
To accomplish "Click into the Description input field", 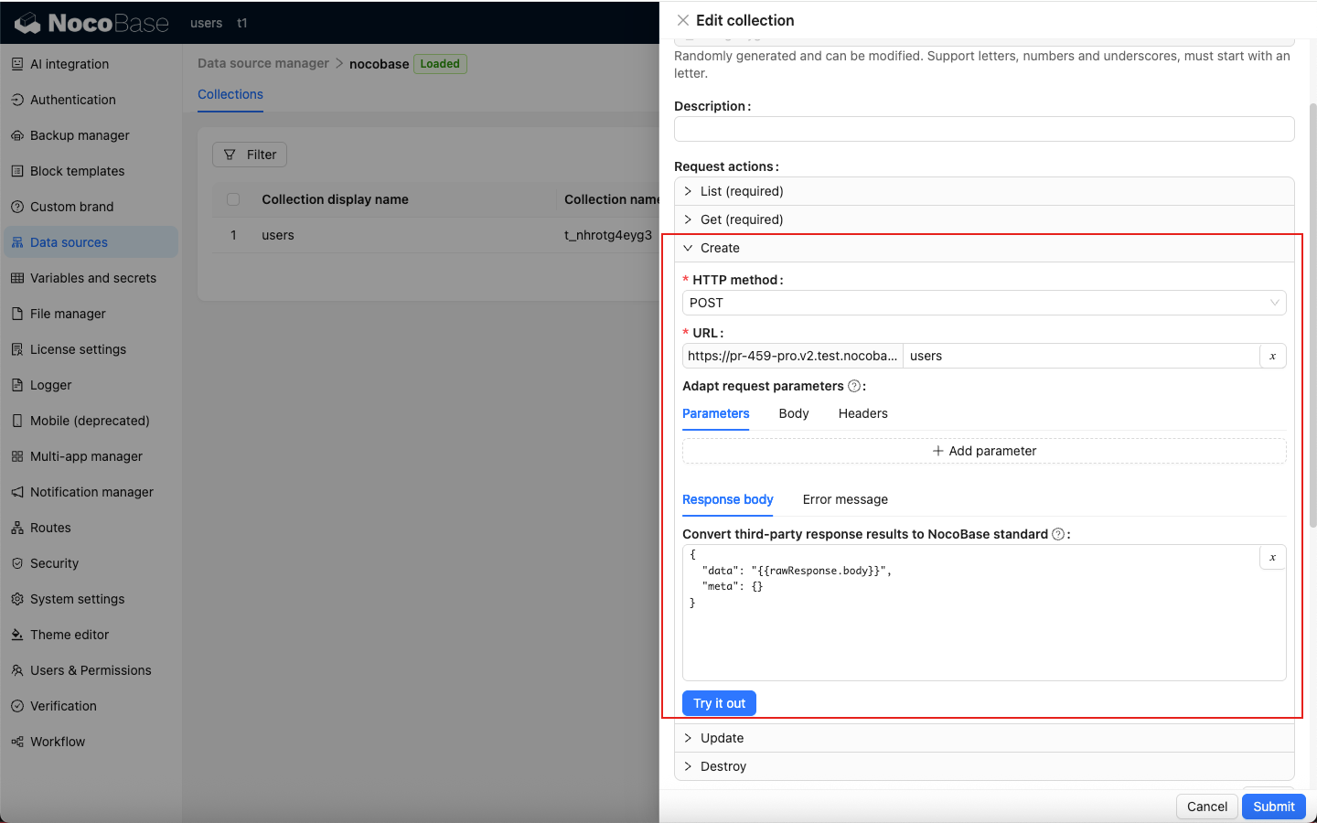I will 983,129.
